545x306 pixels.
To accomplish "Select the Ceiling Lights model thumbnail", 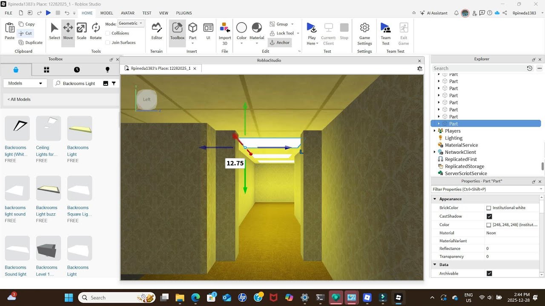I will coord(49,128).
